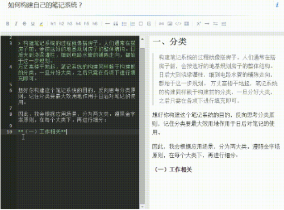Place cursor in editor line 10
Screen dimensions: 284x210
78,132
